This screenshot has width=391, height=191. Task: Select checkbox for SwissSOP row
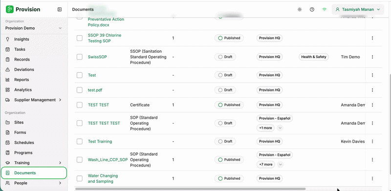coord(80,57)
